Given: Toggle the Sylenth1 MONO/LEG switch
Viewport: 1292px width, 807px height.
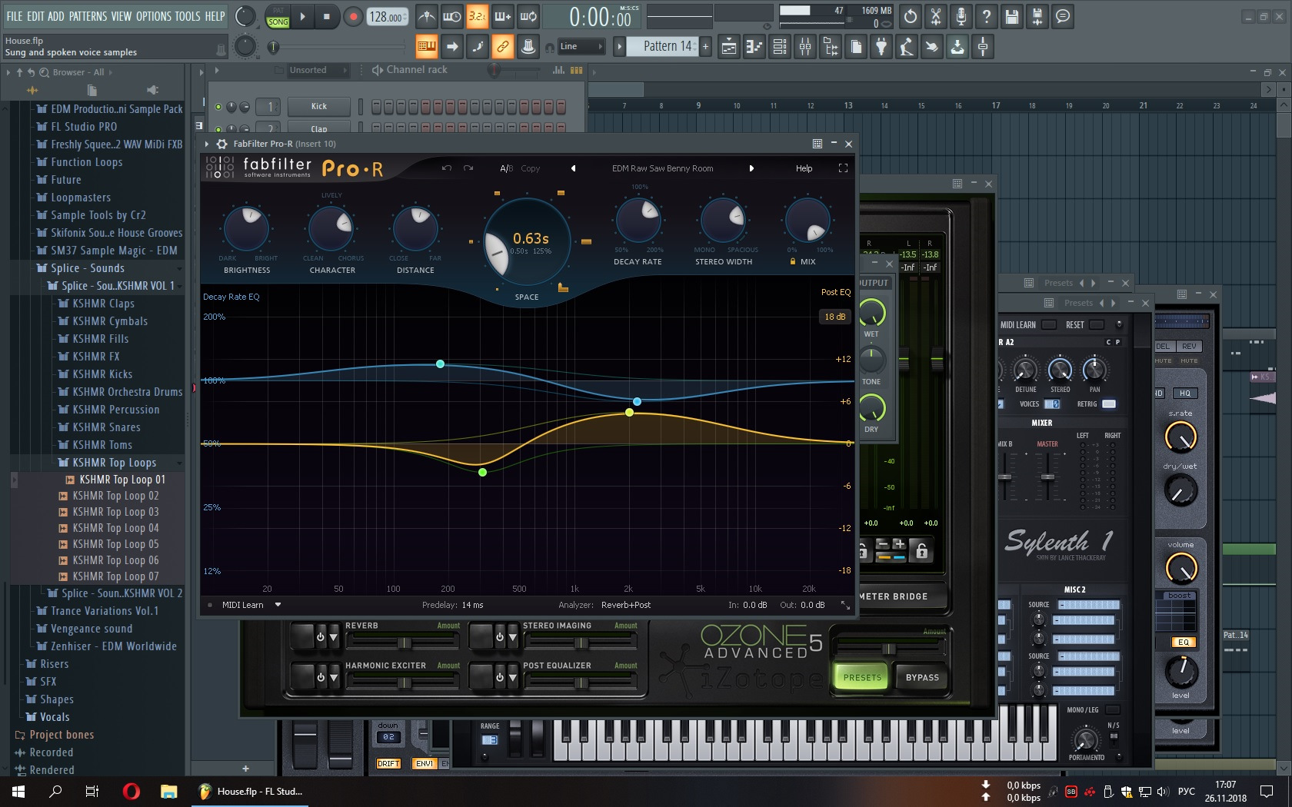Looking at the screenshot, I should (x=1112, y=710).
